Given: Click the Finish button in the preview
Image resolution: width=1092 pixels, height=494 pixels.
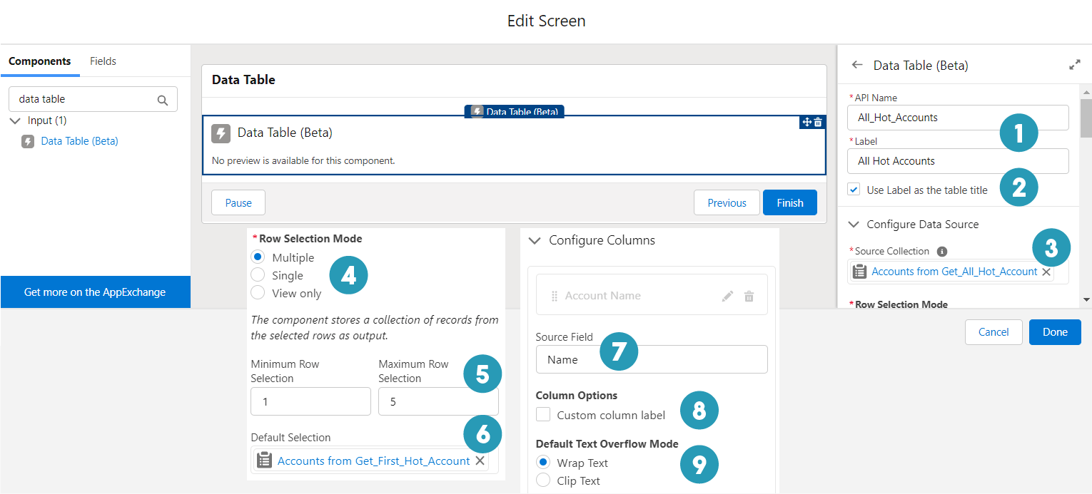Looking at the screenshot, I should click(x=789, y=202).
